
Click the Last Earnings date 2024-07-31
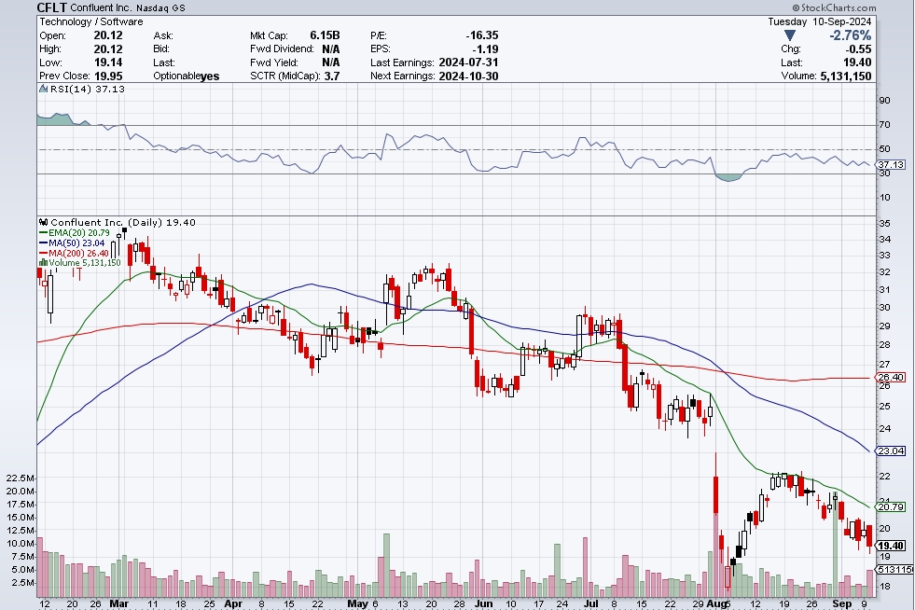click(x=468, y=62)
